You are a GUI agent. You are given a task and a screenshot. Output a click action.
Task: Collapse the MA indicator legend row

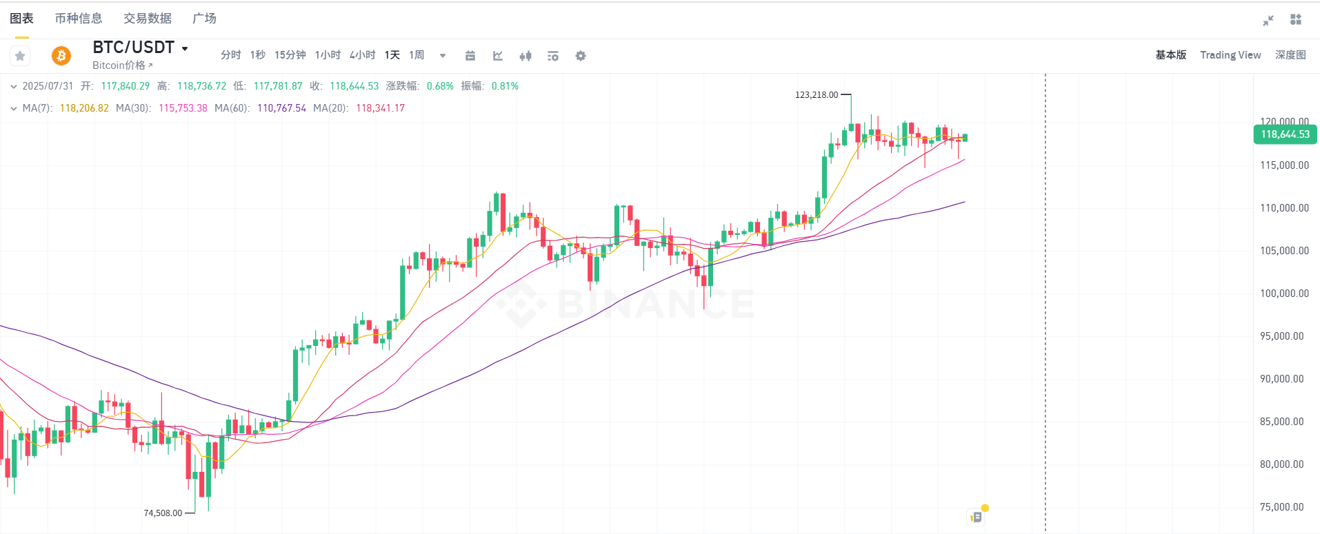(x=14, y=108)
